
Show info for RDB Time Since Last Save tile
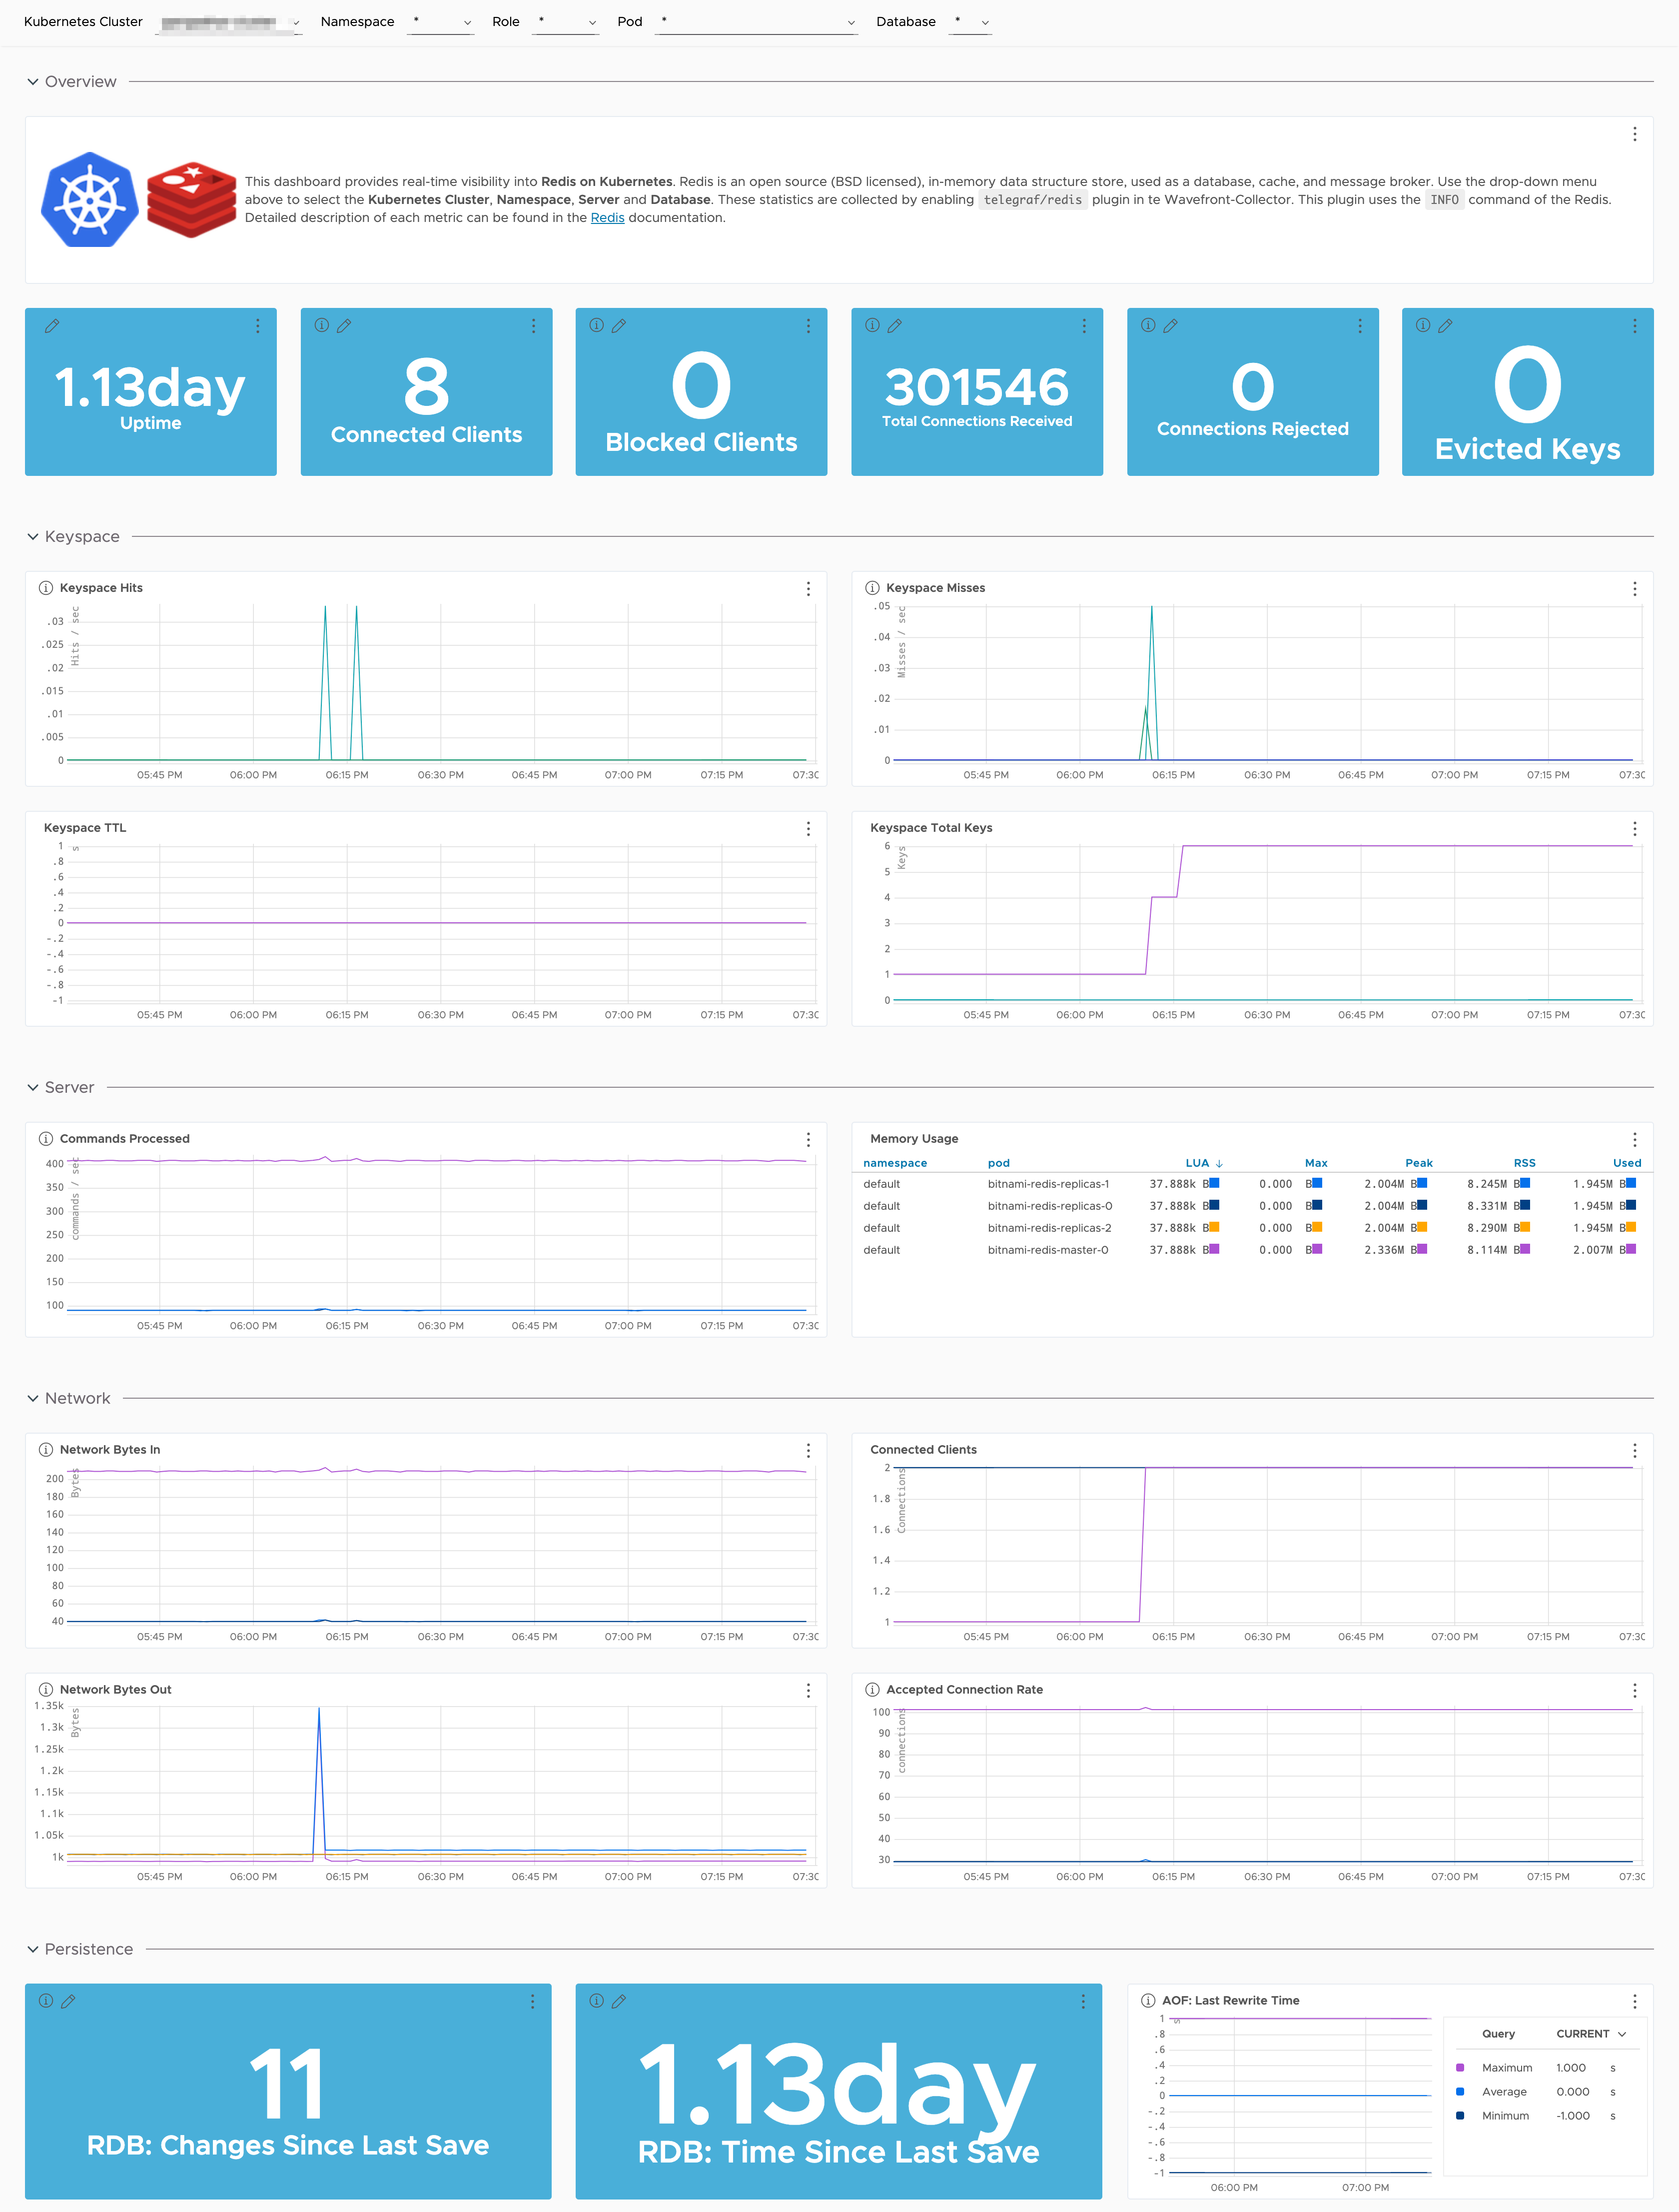[x=597, y=2001]
